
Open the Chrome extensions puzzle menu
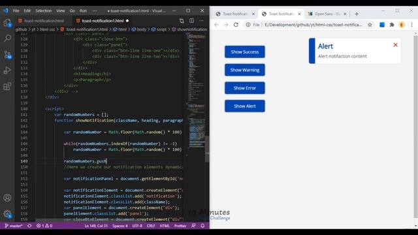392,25
